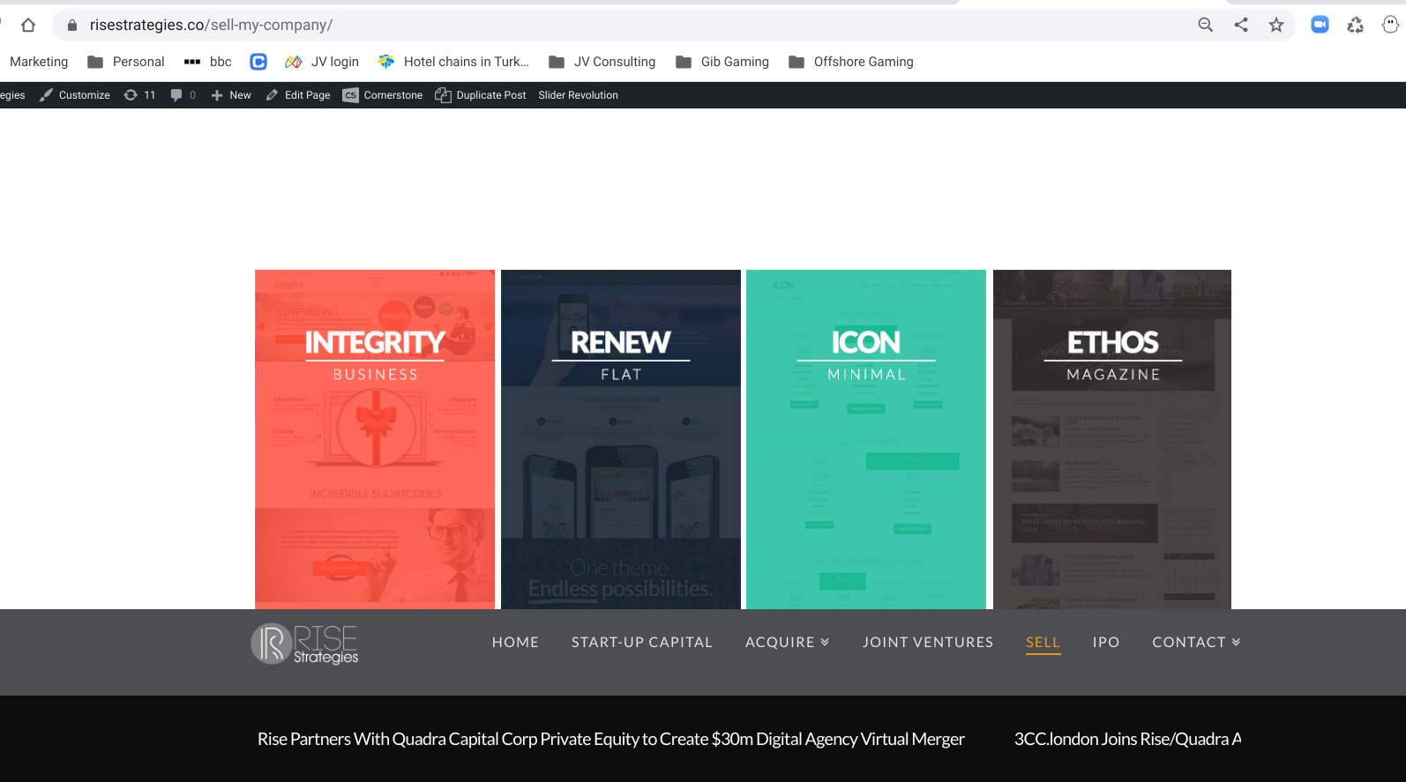Open the zoom magnifier icon in address bar
This screenshot has width=1406, height=782.
[x=1205, y=25]
